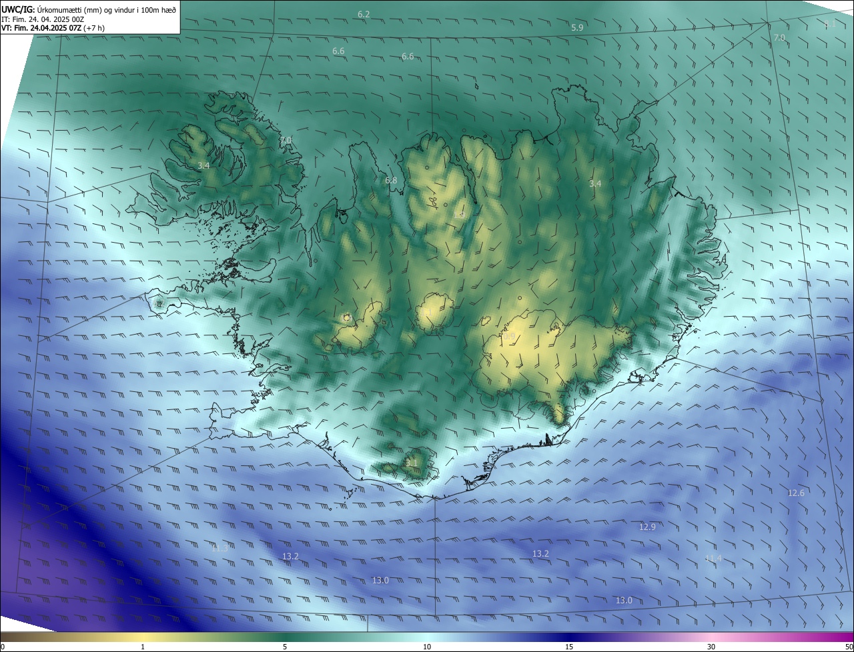Image resolution: width=854 pixels, height=652 pixels.
Task: Click the 3.1 value label
Action: click(411, 462)
